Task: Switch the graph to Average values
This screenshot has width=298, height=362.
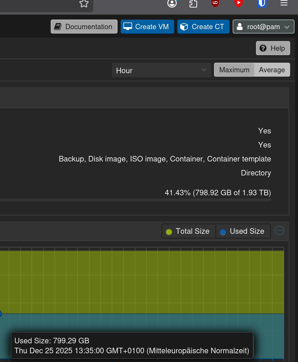Action: coord(272,70)
